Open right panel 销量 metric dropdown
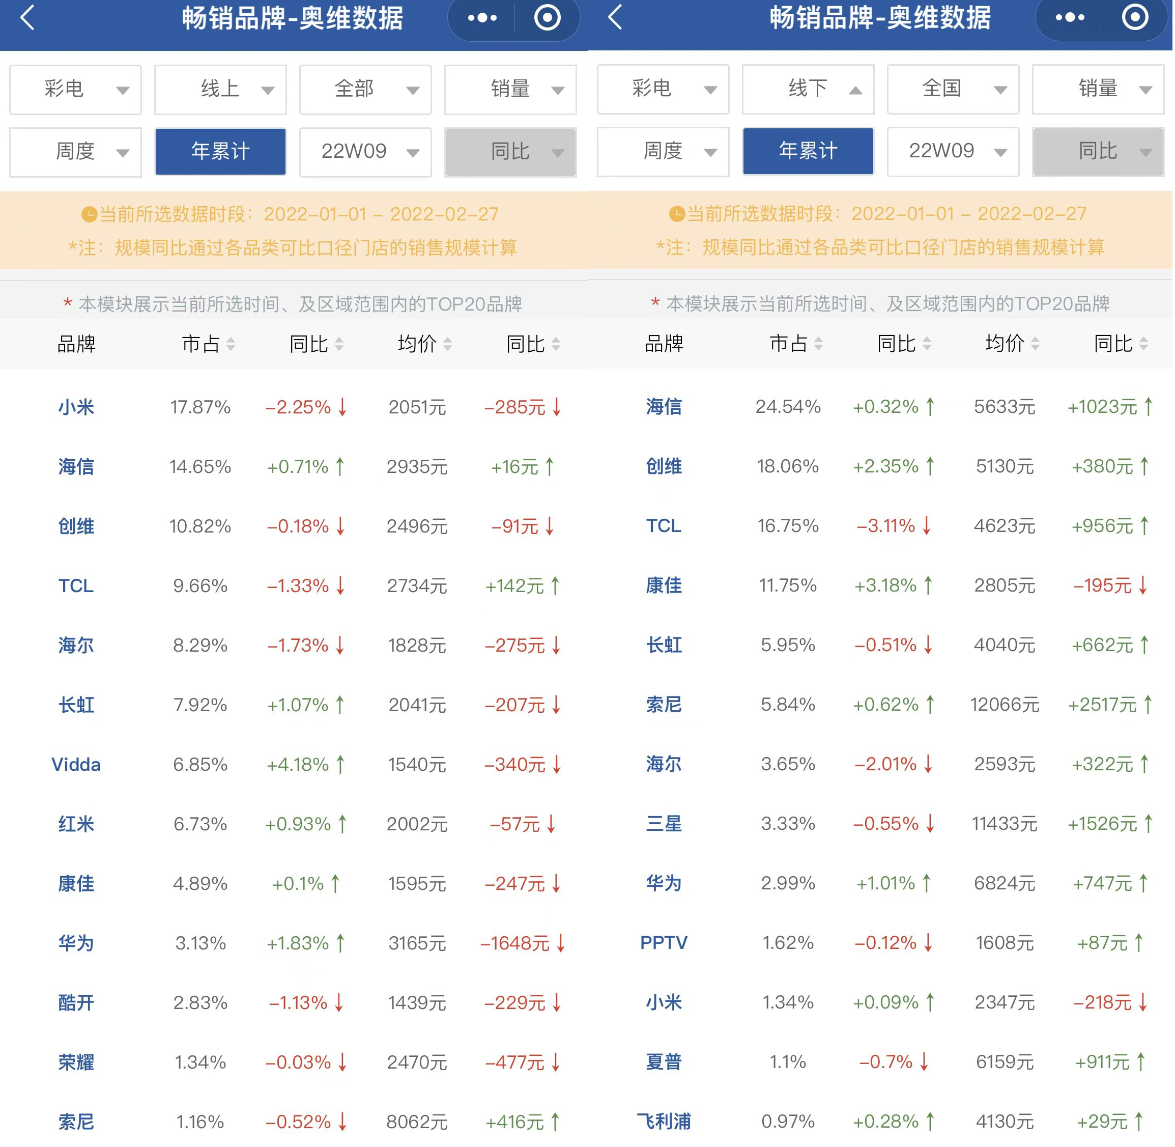This screenshot has height=1147, width=1175. [1099, 89]
